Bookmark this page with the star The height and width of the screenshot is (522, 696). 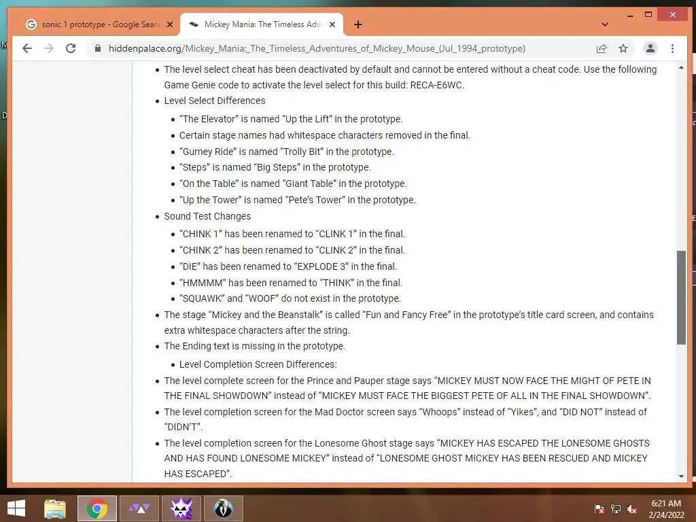tap(623, 48)
